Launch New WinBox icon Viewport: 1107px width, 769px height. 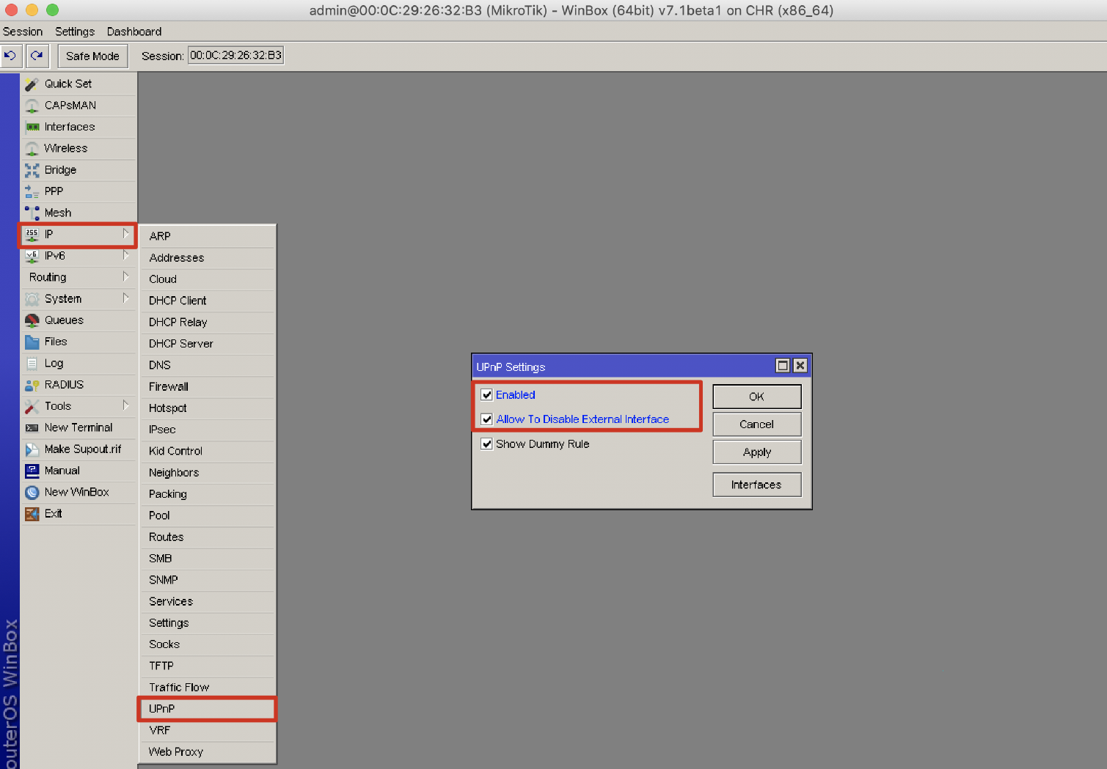point(32,493)
